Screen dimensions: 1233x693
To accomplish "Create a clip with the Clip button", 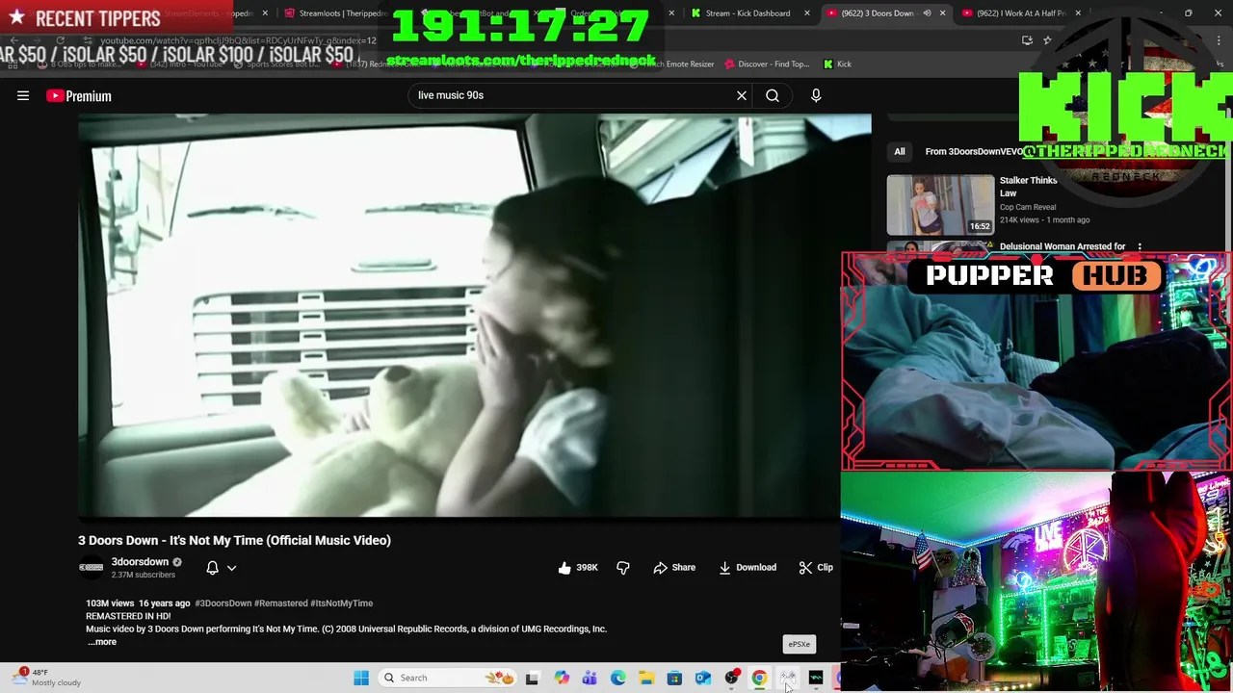I will coord(816,568).
